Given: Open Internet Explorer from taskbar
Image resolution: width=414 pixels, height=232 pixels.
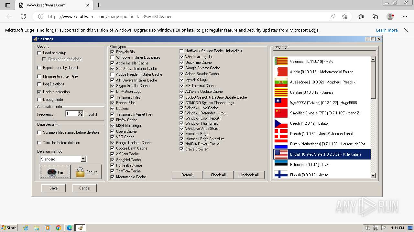Looking at the screenshot, I should coord(26,228).
